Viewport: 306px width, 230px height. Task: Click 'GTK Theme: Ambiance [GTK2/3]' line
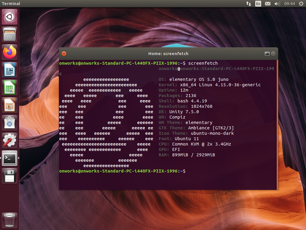pos(196,128)
